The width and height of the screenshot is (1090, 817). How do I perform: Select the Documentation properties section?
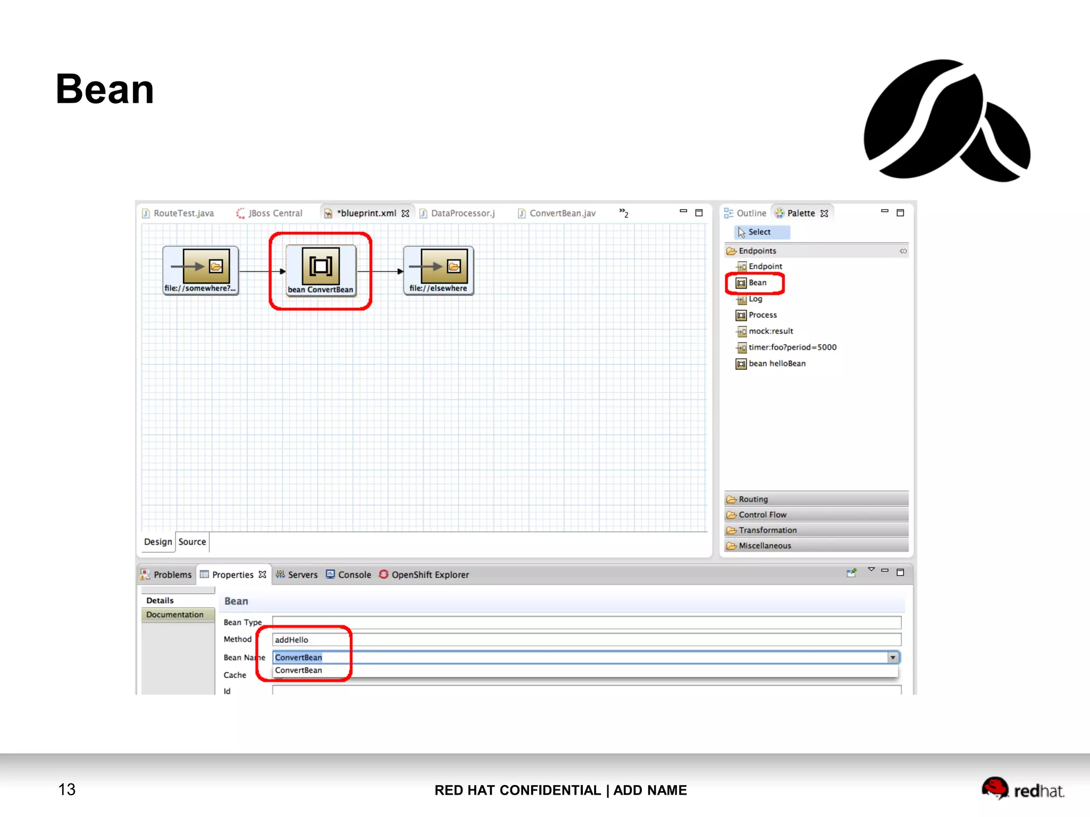point(178,614)
